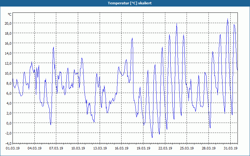250x156 pixels.
Task: Click the 10.03.19 date label
Action: [78, 148]
